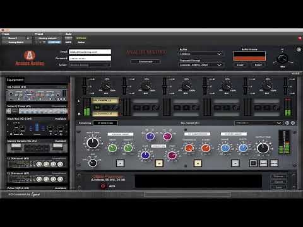Select the SSL Fusion (#1) equipment entry

click(37, 93)
